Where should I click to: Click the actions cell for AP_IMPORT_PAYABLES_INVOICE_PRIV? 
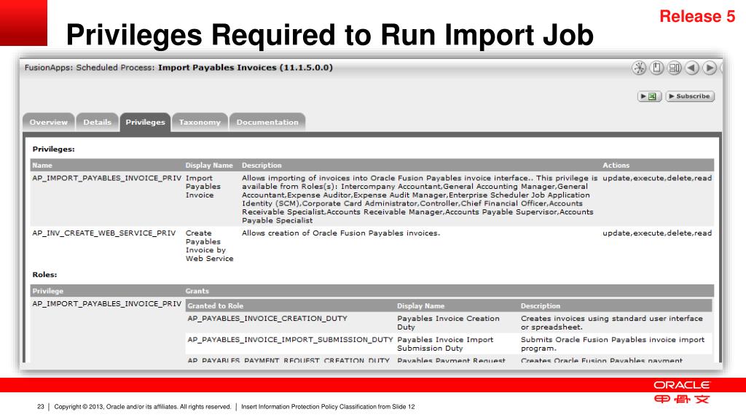coord(658,178)
